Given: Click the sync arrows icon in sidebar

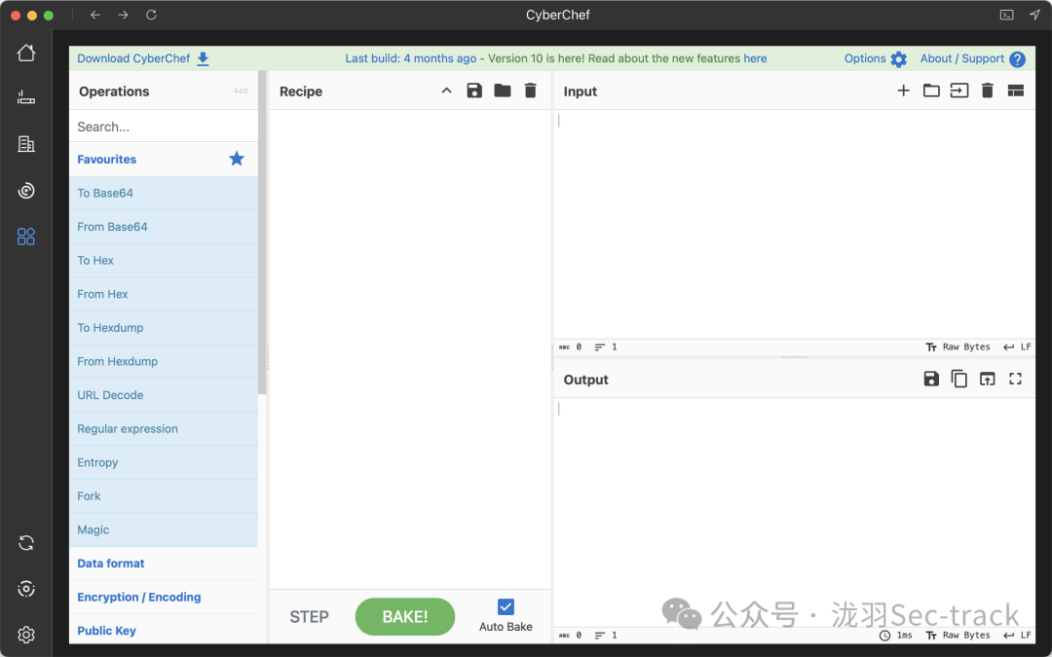Looking at the screenshot, I should click(26, 543).
